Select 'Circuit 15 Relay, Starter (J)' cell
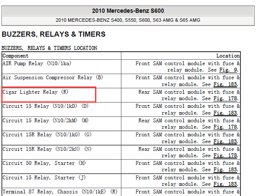This screenshot has height=196, width=257. [x=62, y=181]
